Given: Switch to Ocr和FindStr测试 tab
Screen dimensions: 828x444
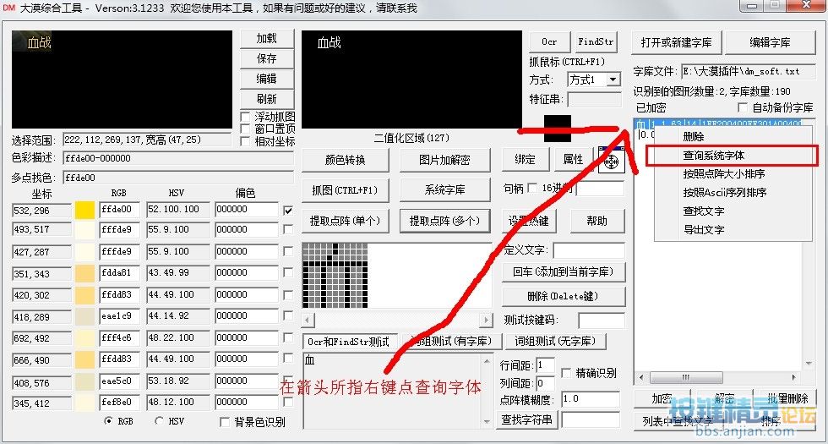Looking at the screenshot, I should click(348, 342).
